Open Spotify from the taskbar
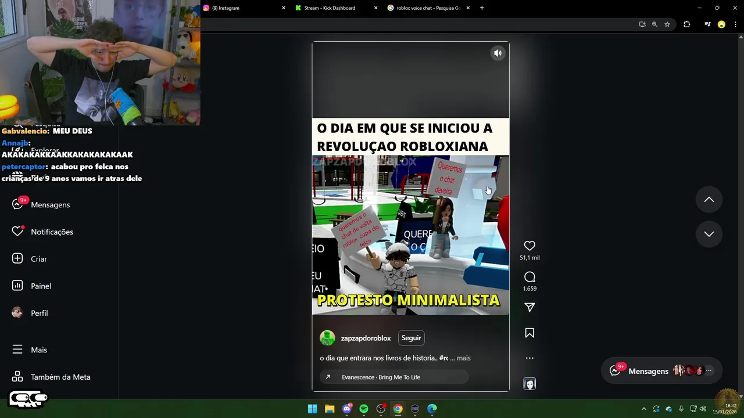The width and height of the screenshot is (744, 418). [x=364, y=409]
